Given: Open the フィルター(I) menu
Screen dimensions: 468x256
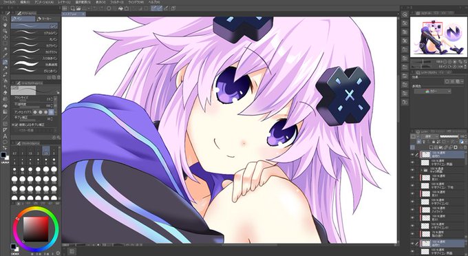Looking at the screenshot, I should (118, 2).
